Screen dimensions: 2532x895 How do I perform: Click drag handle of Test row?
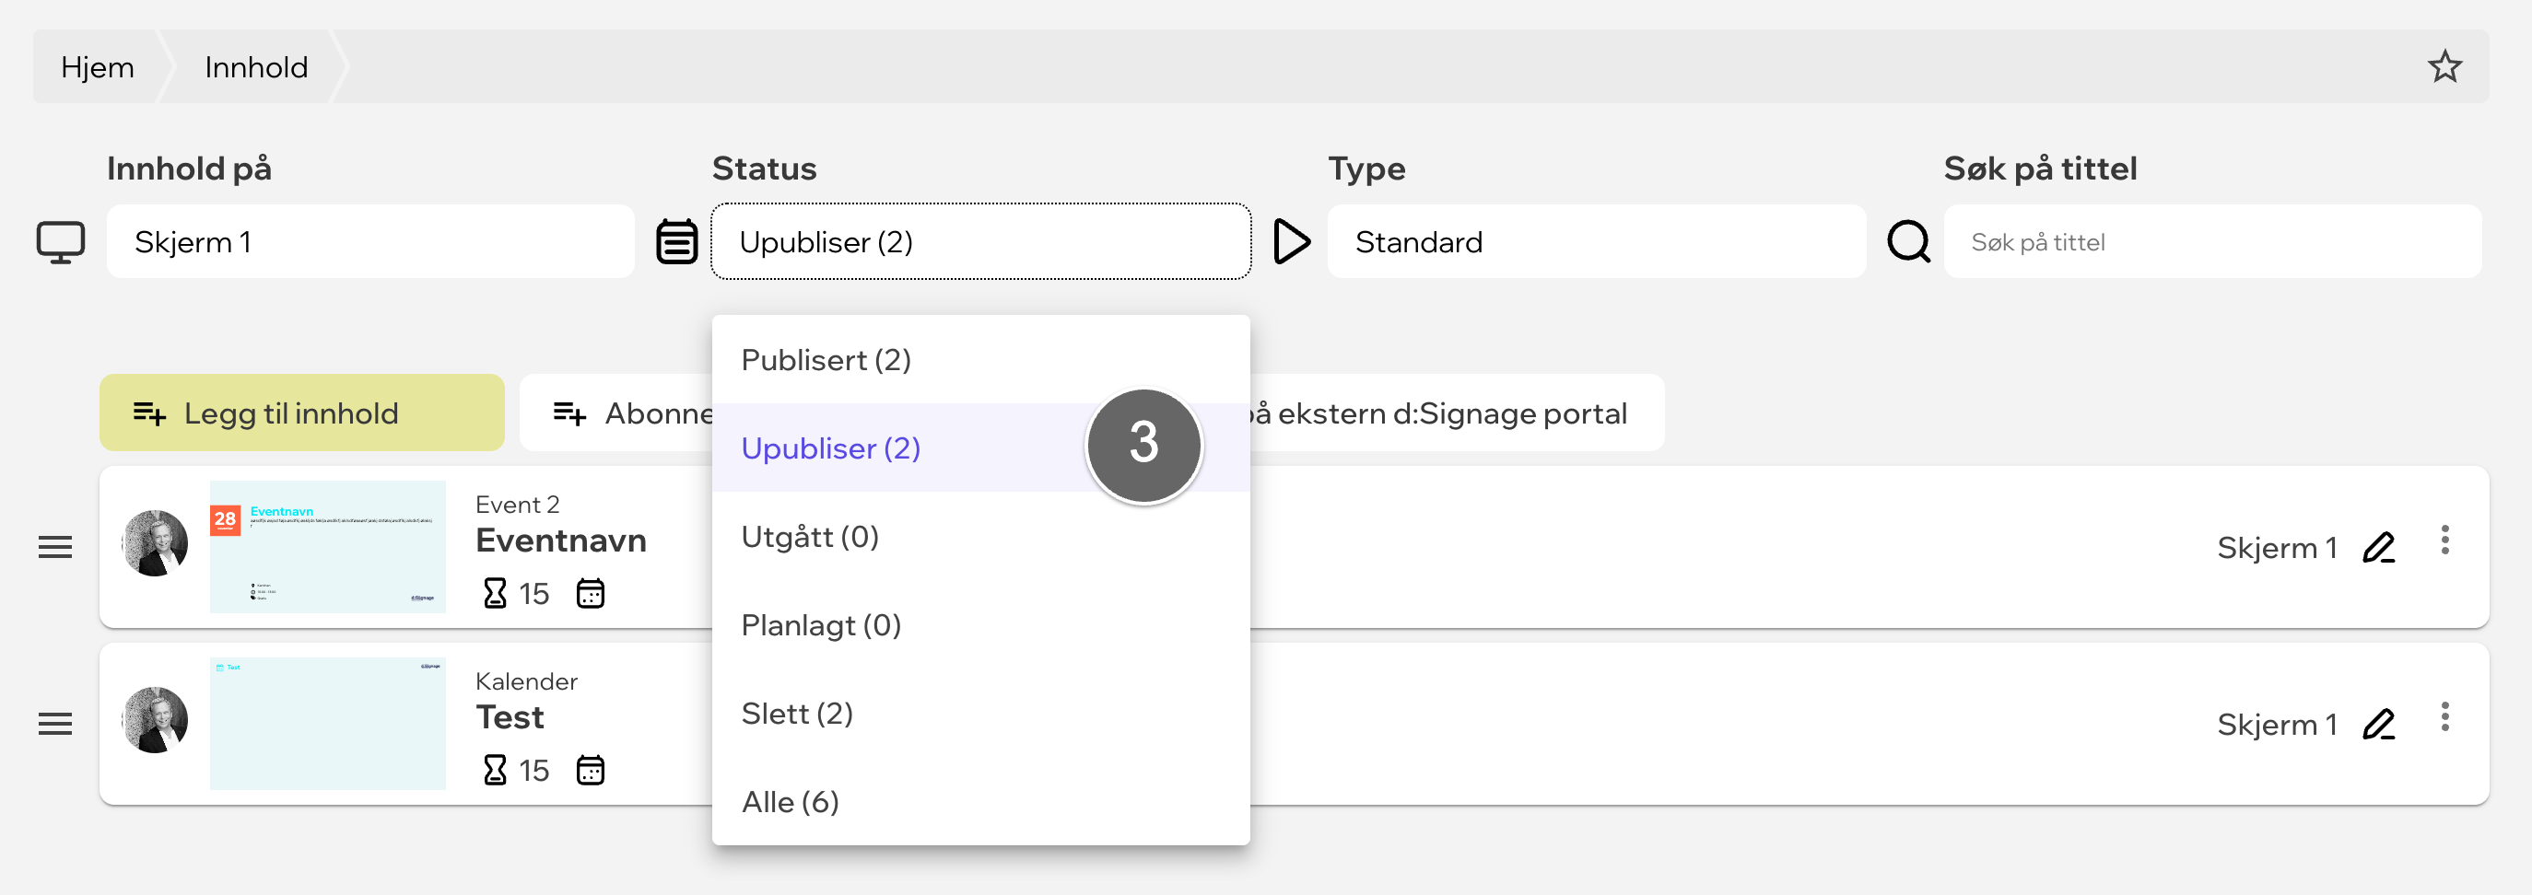[55, 724]
